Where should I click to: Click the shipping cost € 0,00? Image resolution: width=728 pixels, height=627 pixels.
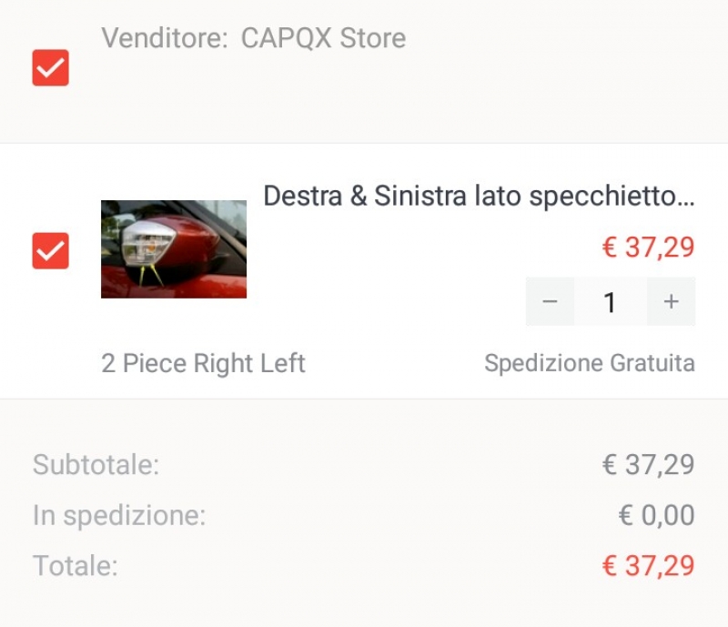pyautogui.click(x=656, y=514)
